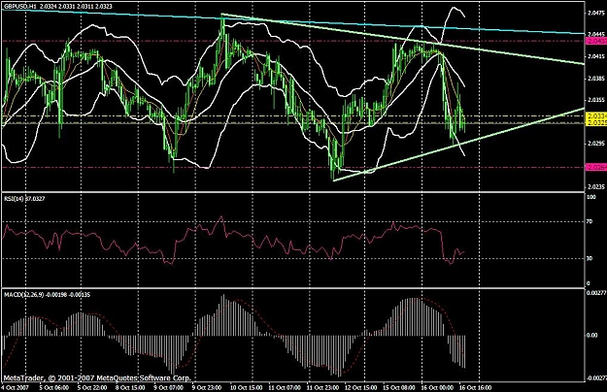Click the 11 Oct 23:00 time label
This screenshot has height=392, width=607.
click(x=321, y=387)
